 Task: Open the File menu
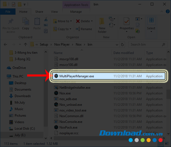8,12
